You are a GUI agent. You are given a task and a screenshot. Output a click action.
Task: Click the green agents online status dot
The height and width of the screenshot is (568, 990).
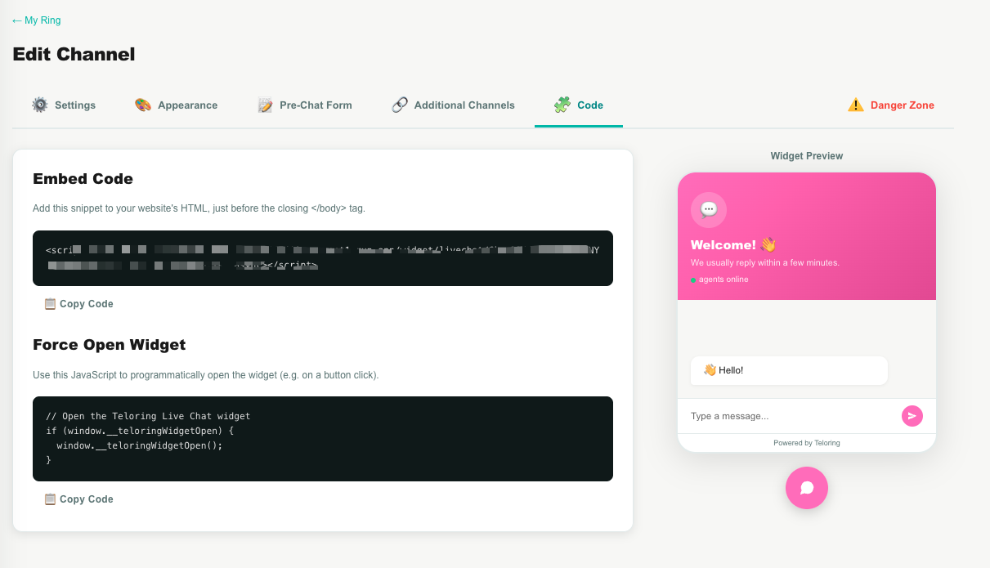click(x=693, y=280)
